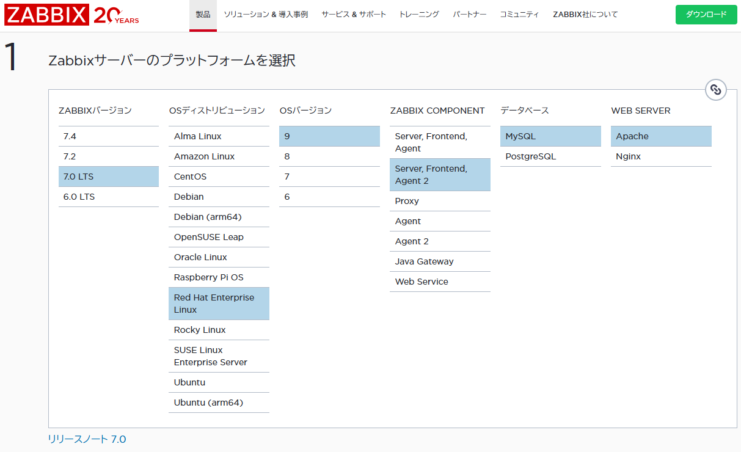
Task: Pick Server, Frontend, Agent component
Action: click(440, 142)
